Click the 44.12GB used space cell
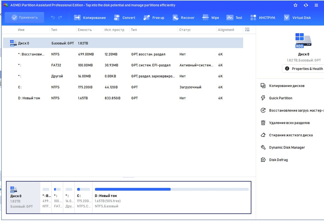Image resolution: width=324 pixels, height=223 pixels. 111,87
